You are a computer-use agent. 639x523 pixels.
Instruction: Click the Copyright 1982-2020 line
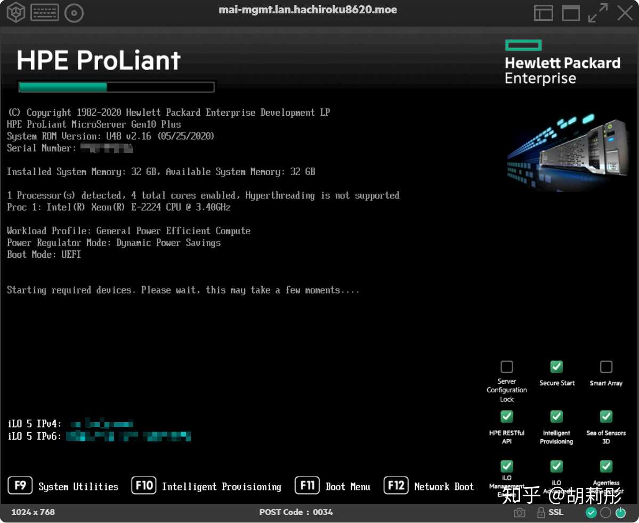click(x=169, y=113)
